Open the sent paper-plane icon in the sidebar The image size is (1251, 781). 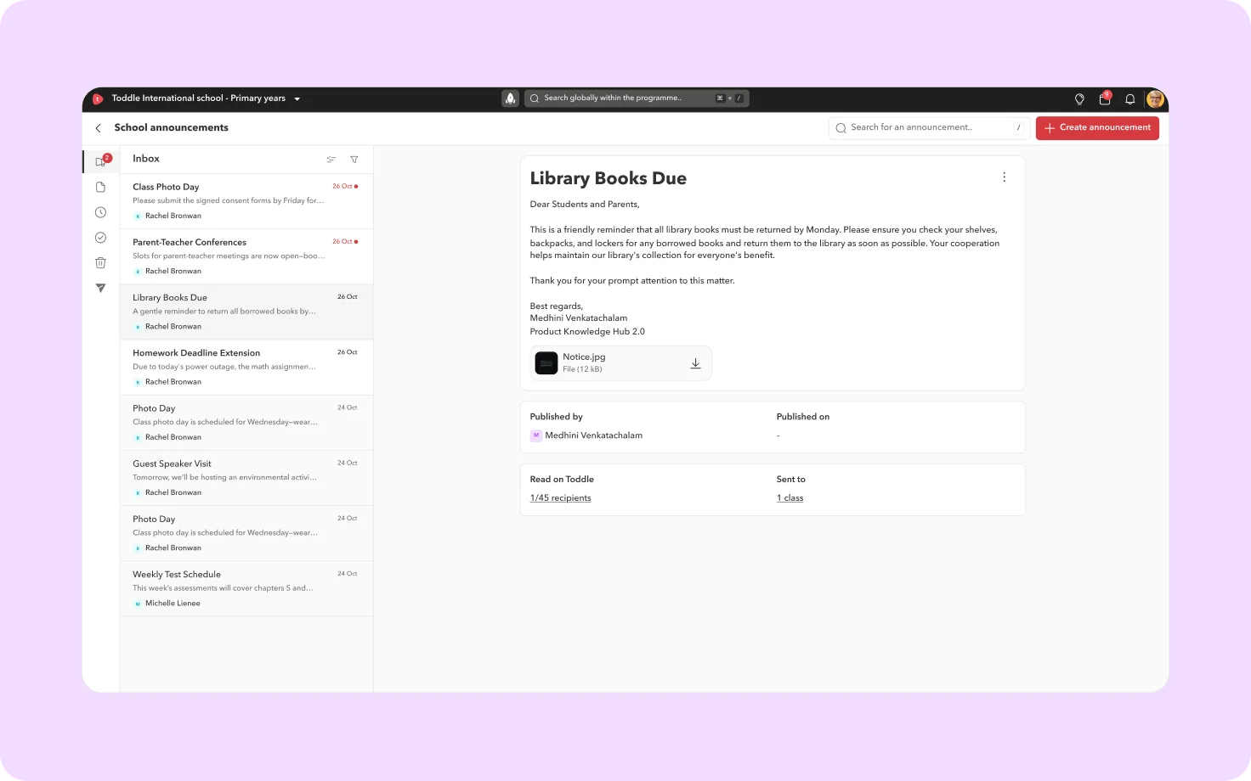point(100,289)
